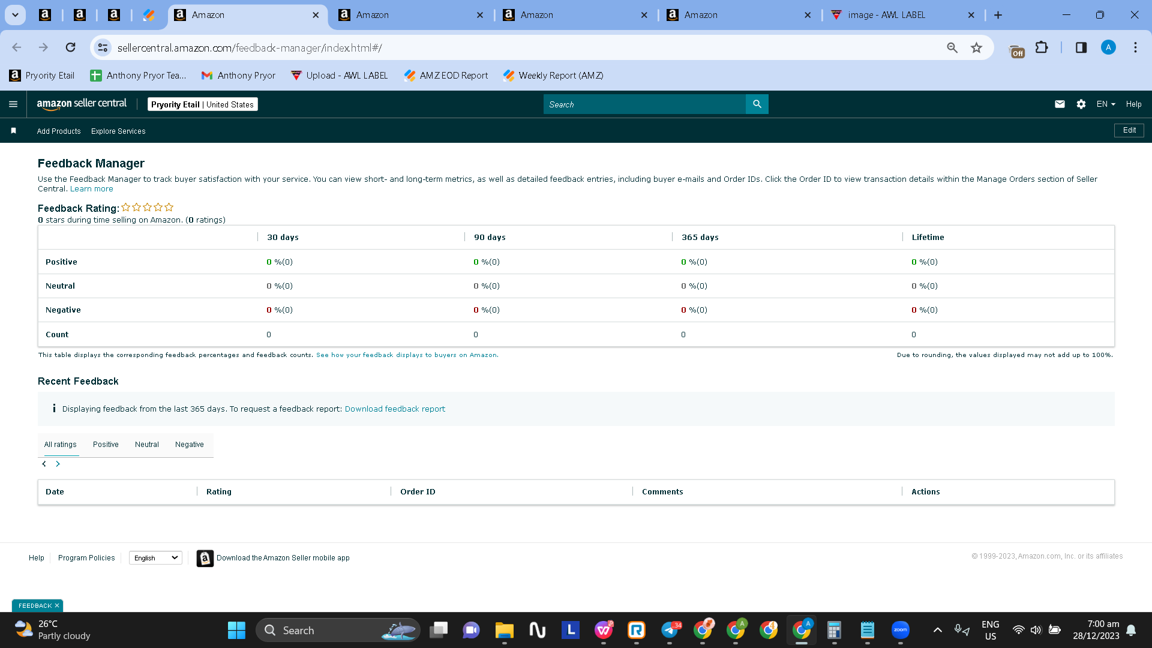Open the Pryority Etail account switcher
The image size is (1152, 648).
click(x=203, y=104)
